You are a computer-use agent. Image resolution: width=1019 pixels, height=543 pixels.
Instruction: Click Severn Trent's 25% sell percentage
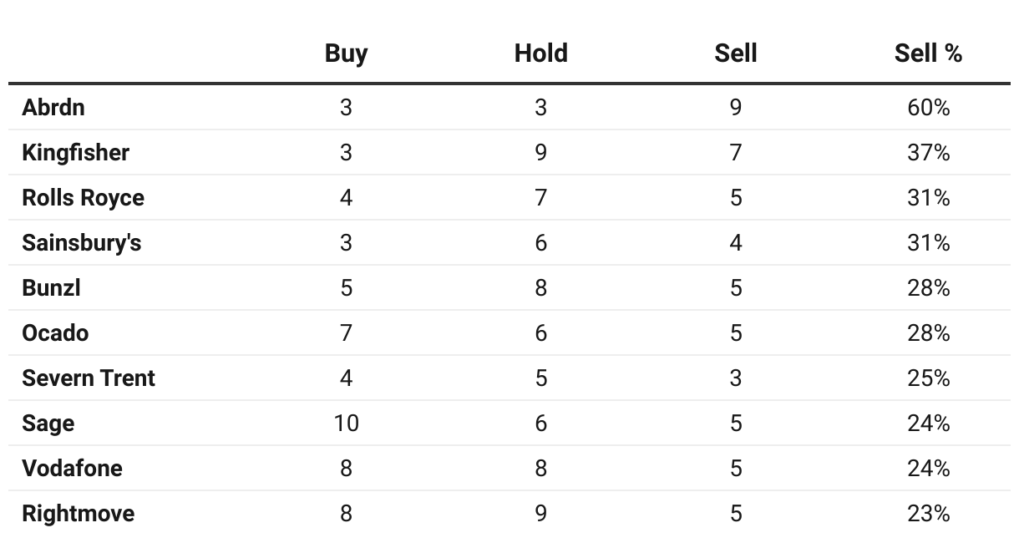click(928, 378)
